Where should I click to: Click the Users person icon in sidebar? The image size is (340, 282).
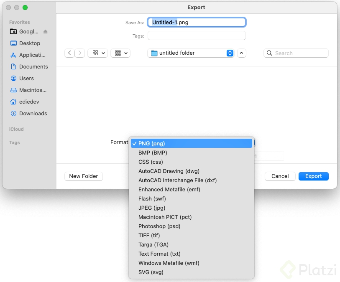[x=13, y=78]
